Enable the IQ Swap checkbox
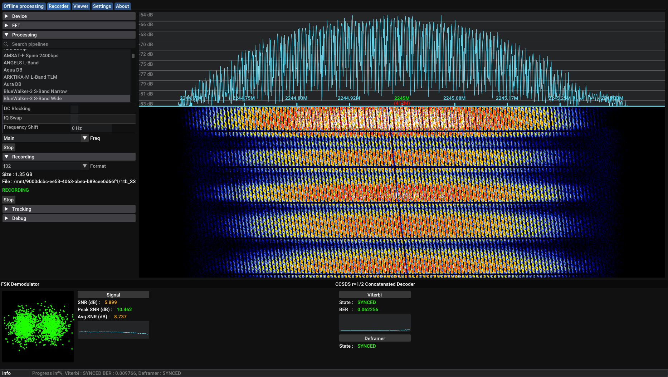 point(74,118)
